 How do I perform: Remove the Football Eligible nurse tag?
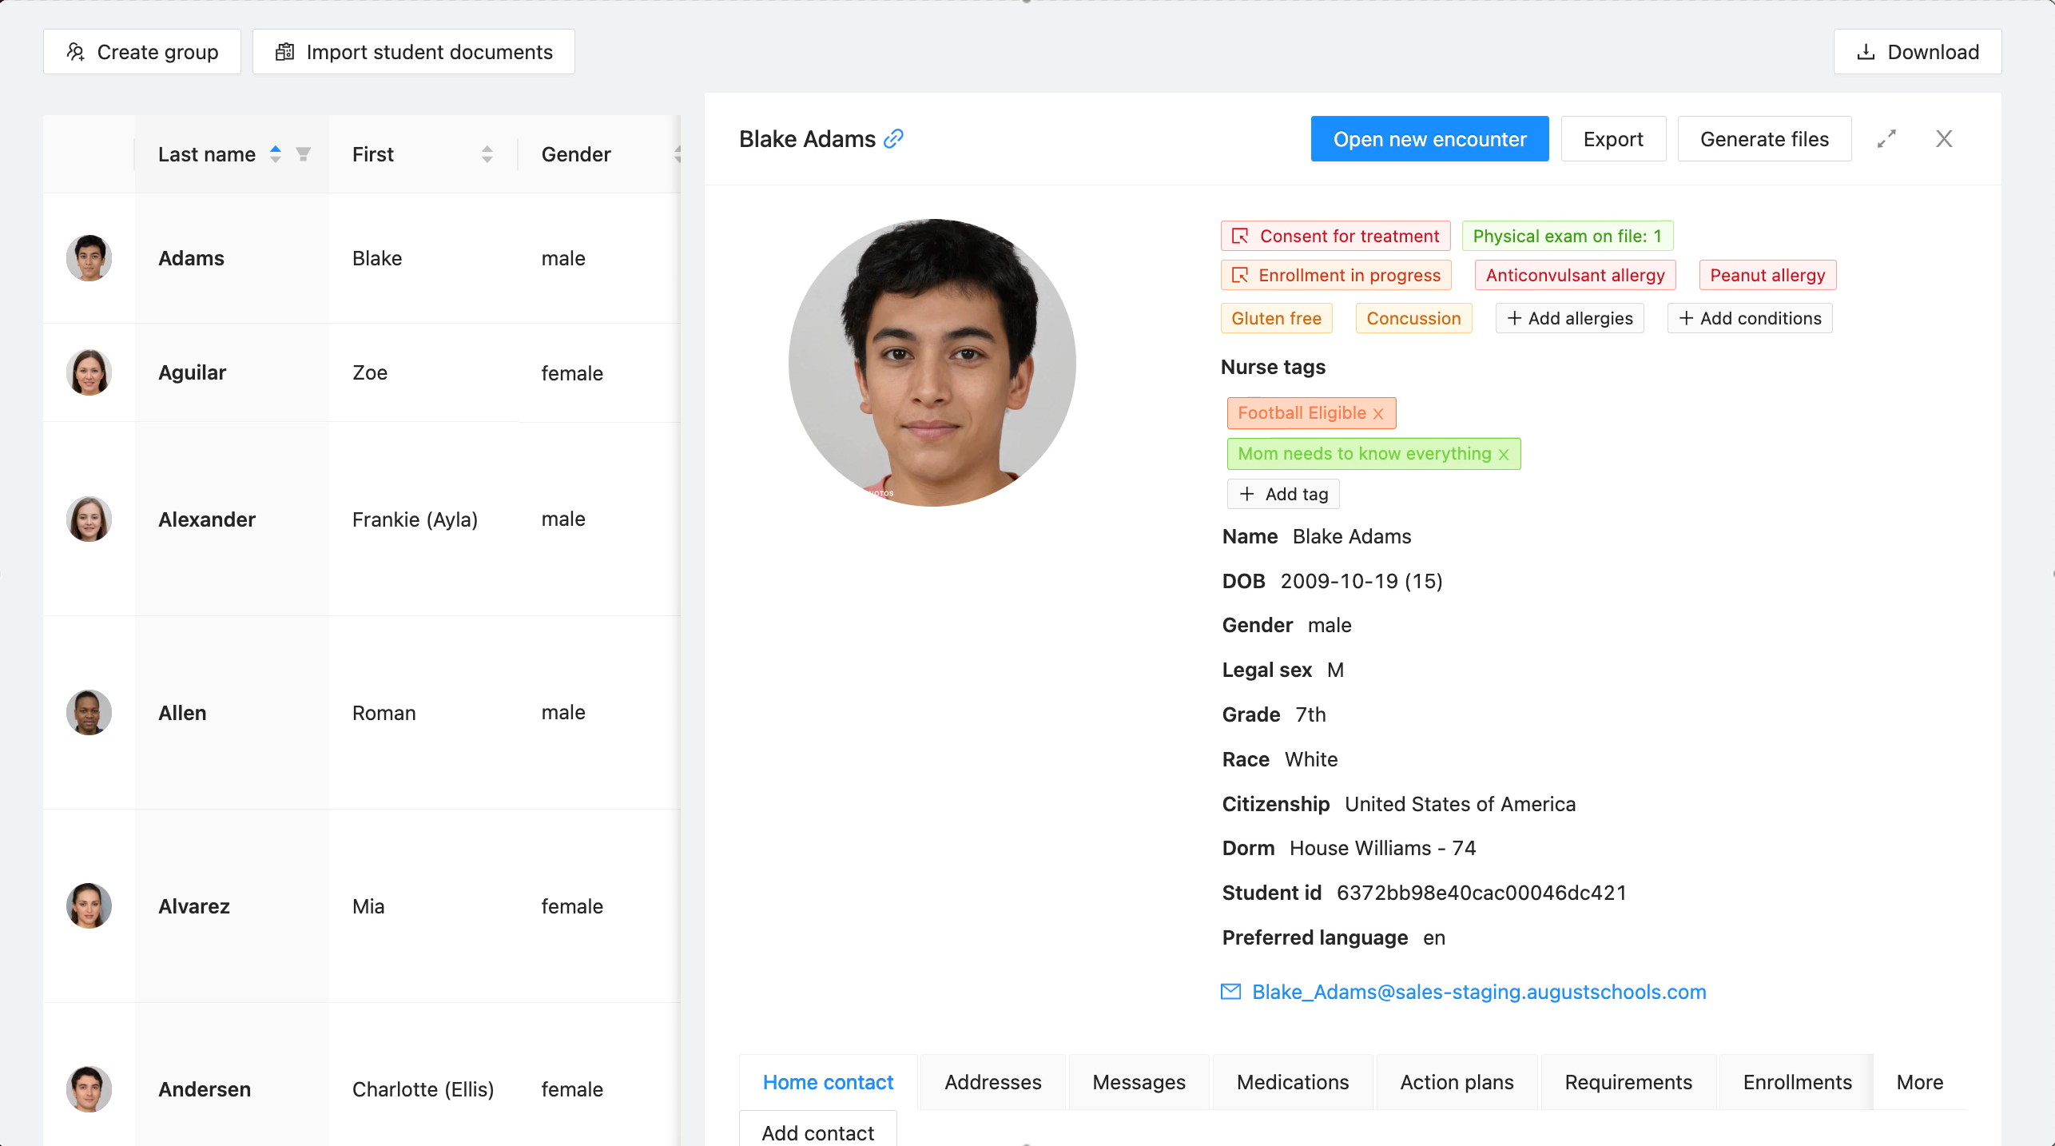coord(1378,414)
